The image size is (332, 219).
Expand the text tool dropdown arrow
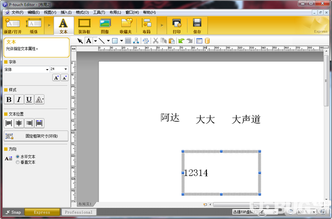pos(96,41)
